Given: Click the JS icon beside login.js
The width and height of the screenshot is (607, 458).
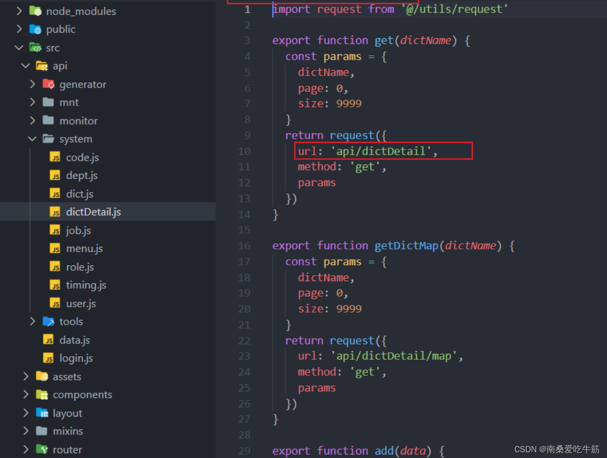Looking at the screenshot, I should point(49,358).
